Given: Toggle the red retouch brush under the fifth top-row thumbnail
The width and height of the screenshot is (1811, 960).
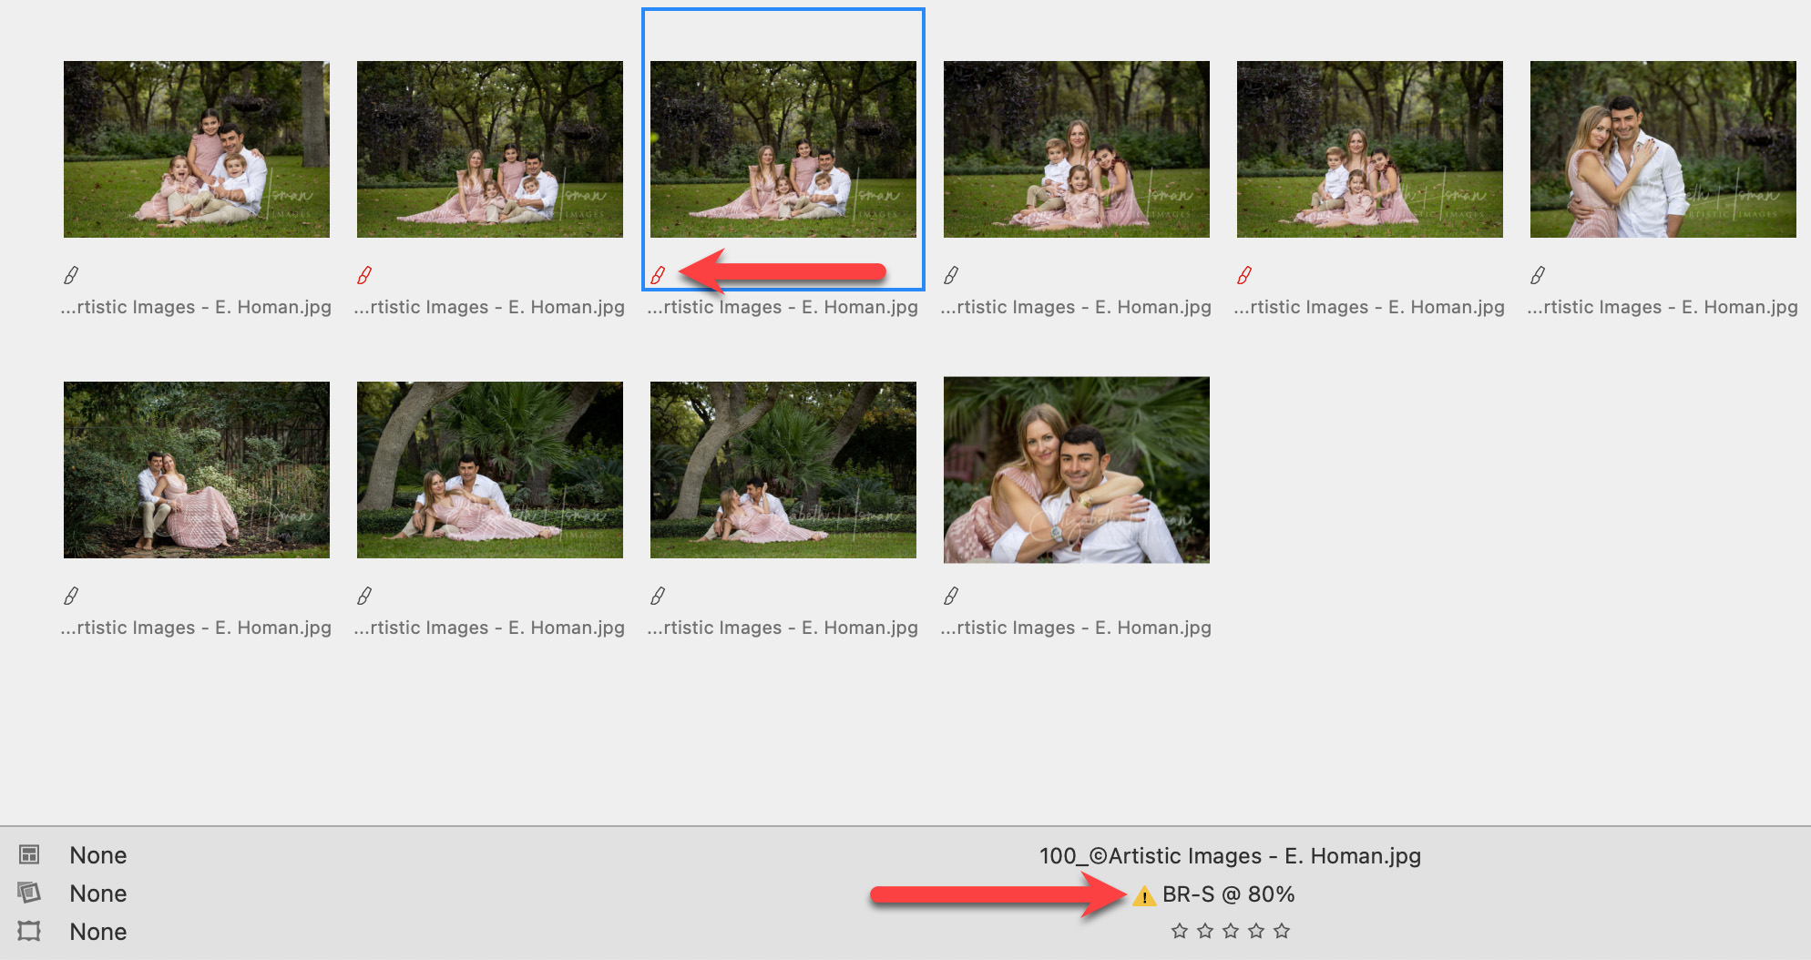Looking at the screenshot, I should pyautogui.click(x=1244, y=275).
